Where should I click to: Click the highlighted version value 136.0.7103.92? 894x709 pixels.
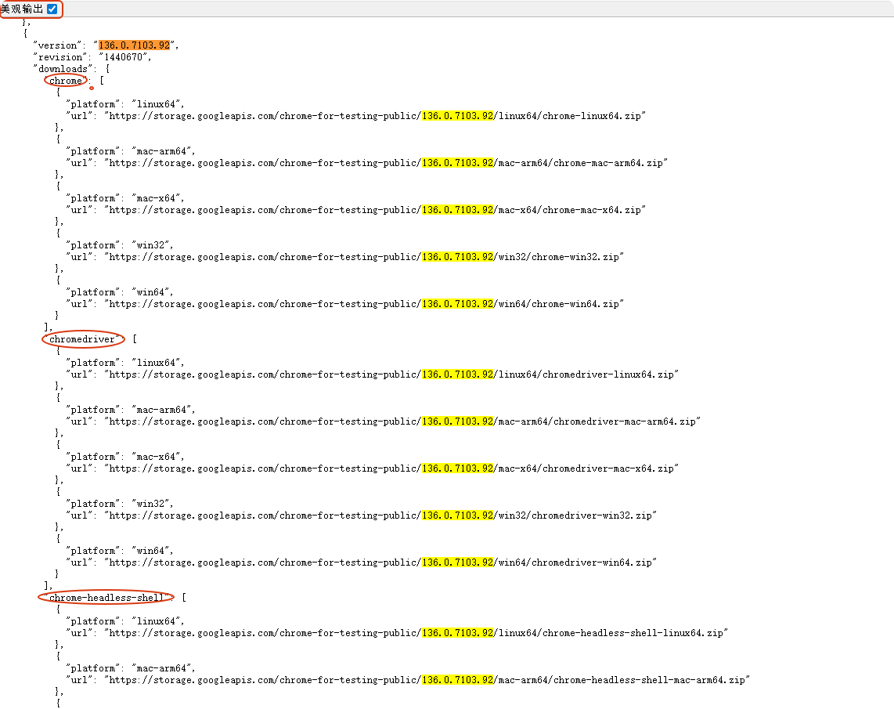pos(134,45)
